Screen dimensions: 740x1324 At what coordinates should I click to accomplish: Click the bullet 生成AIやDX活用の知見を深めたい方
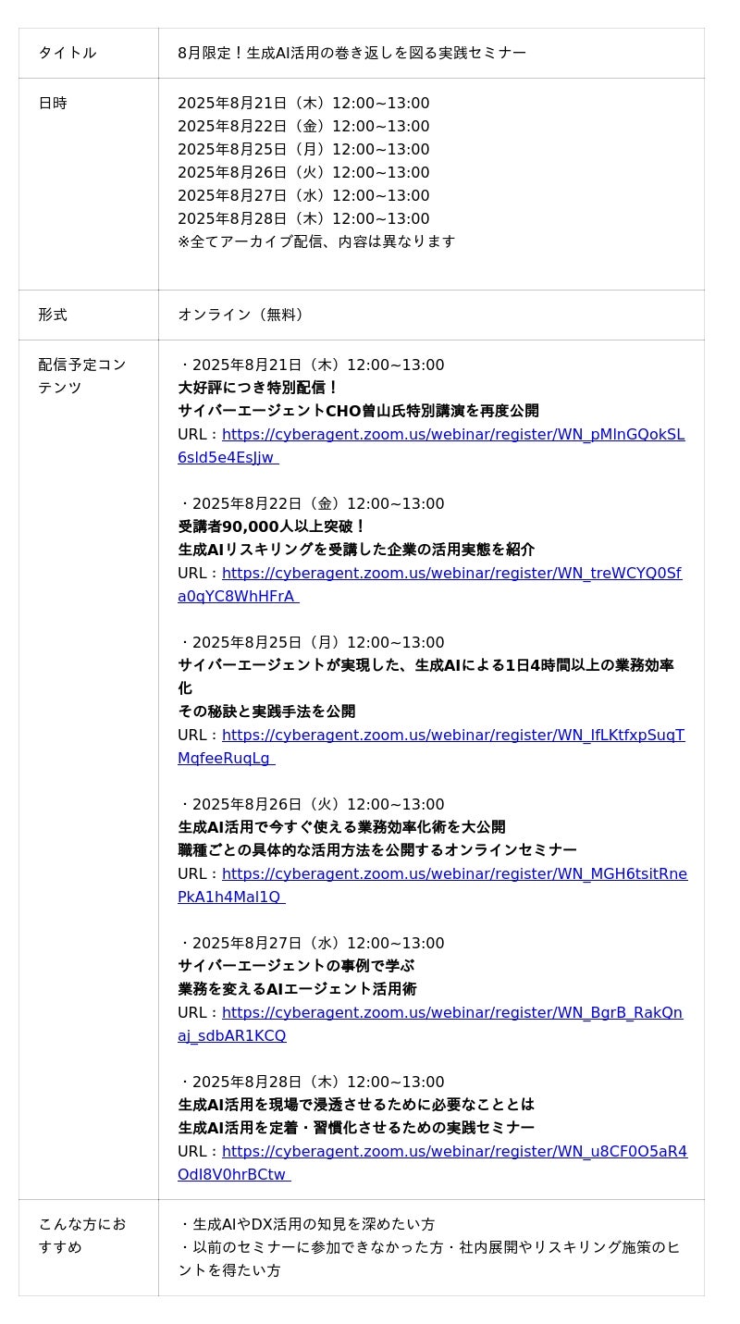pyautogui.click(x=306, y=1224)
